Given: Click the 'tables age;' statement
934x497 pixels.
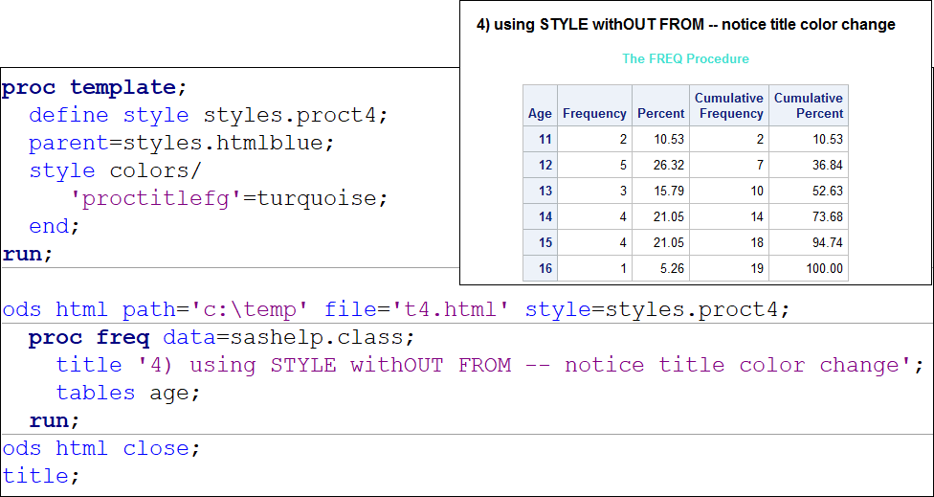Looking at the screenshot, I should pos(142,393).
